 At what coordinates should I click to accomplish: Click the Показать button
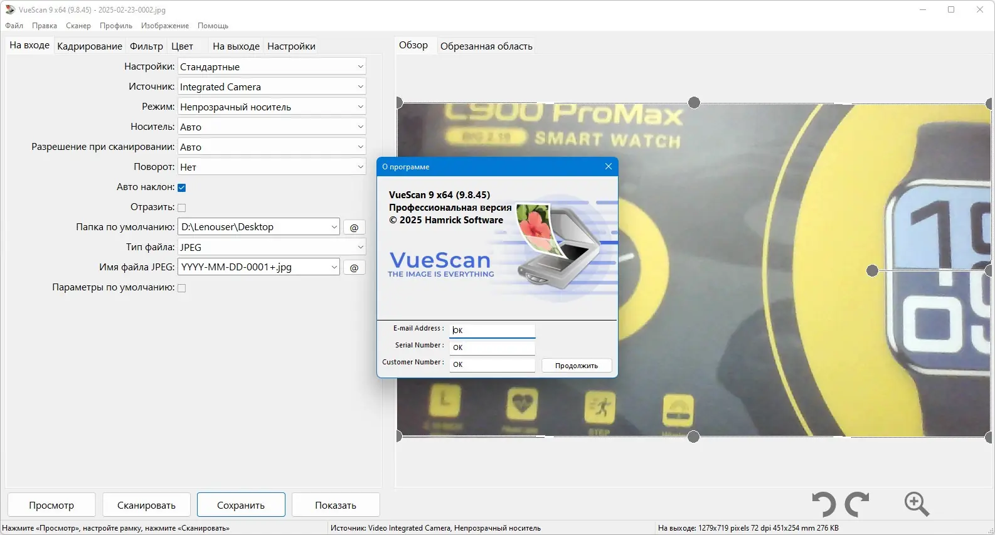click(336, 505)
